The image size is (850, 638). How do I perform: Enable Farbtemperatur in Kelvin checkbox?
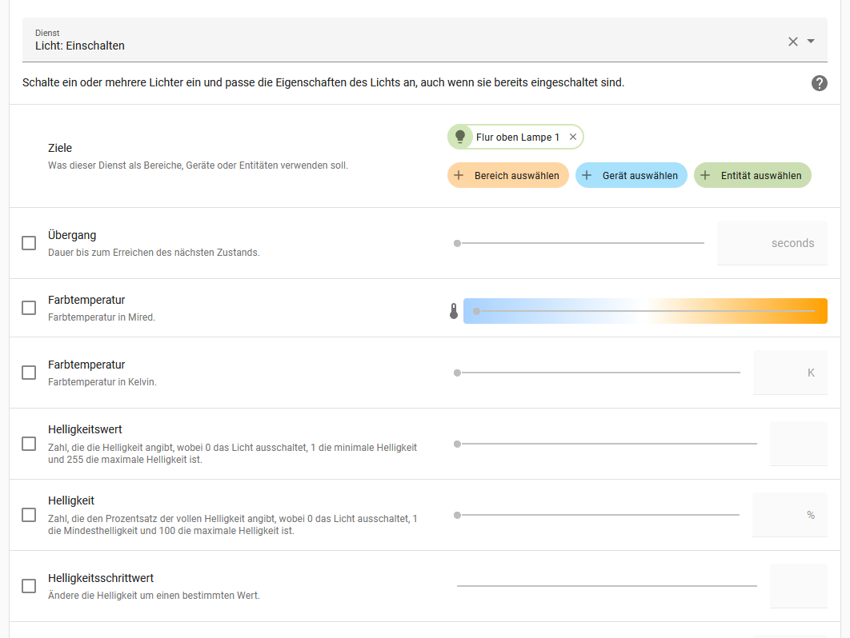(29, 373)
